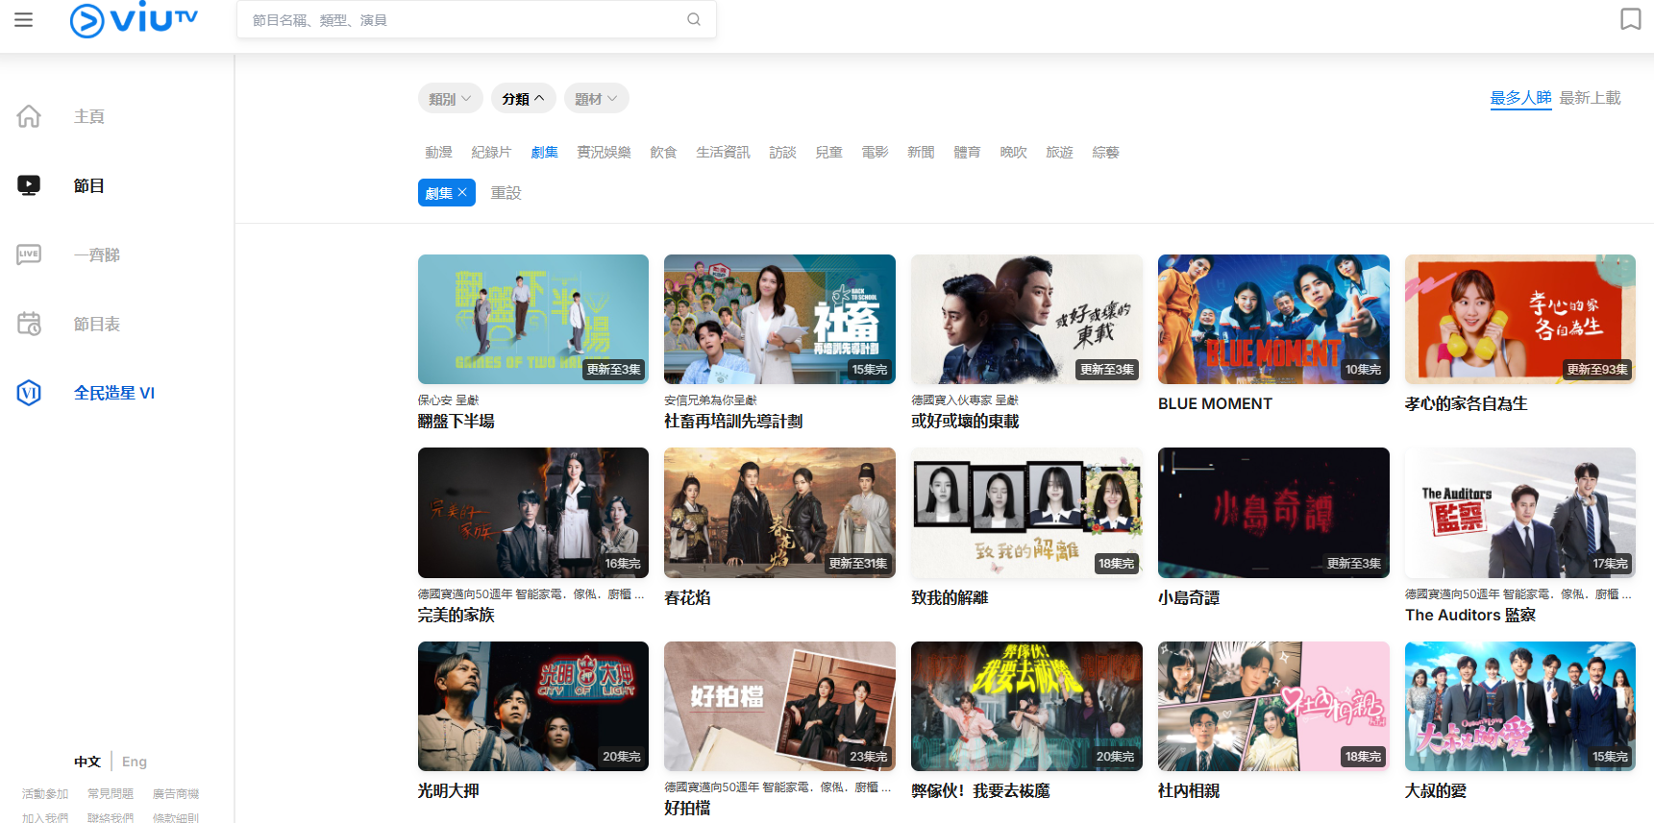This screenshot has width=1654, height=823.
Task: Click the 光明大押 title text
Action: click(x=449, y=790)
